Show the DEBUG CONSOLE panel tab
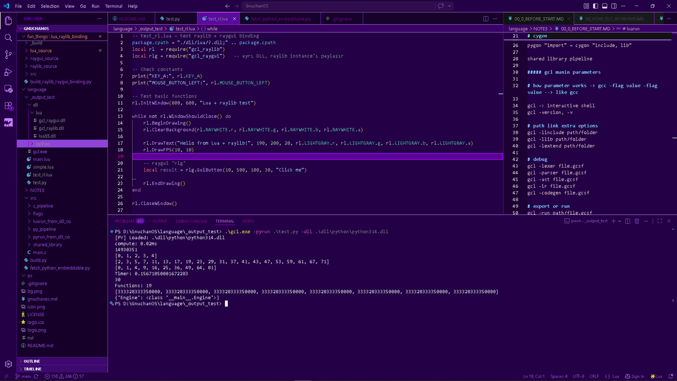The height and width of the screenshot is (381, 677). coord(191,221)
